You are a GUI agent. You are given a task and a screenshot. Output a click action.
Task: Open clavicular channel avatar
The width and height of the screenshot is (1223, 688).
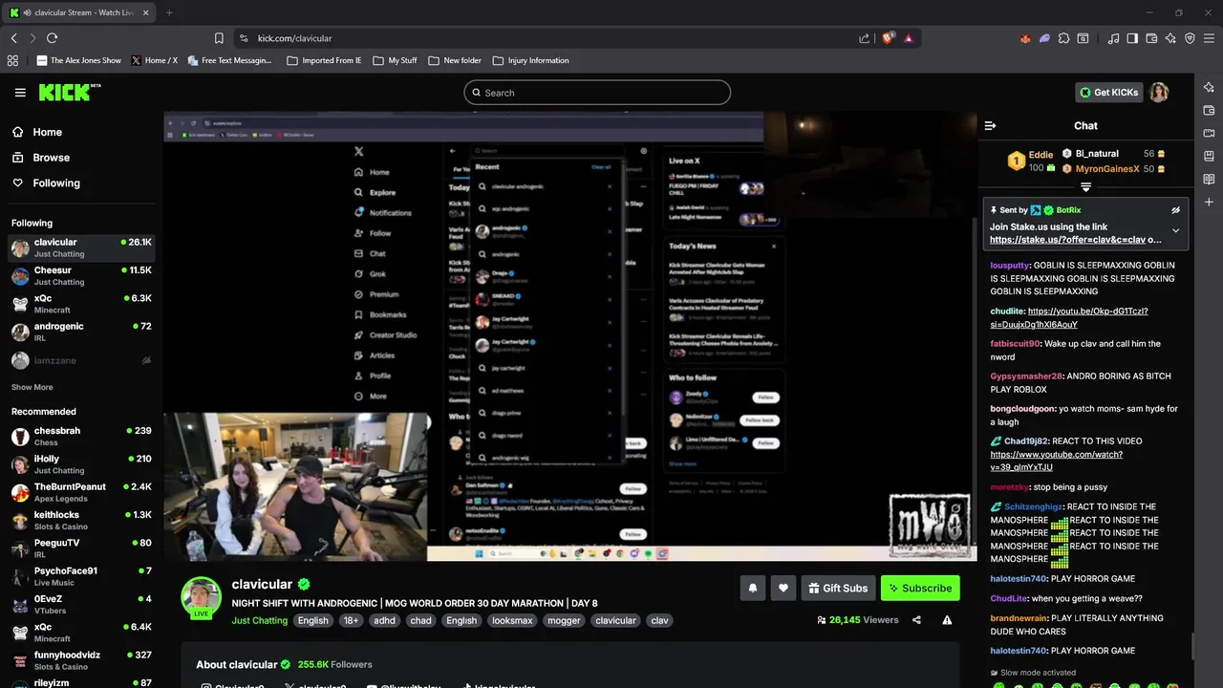[x=201, y=597]
